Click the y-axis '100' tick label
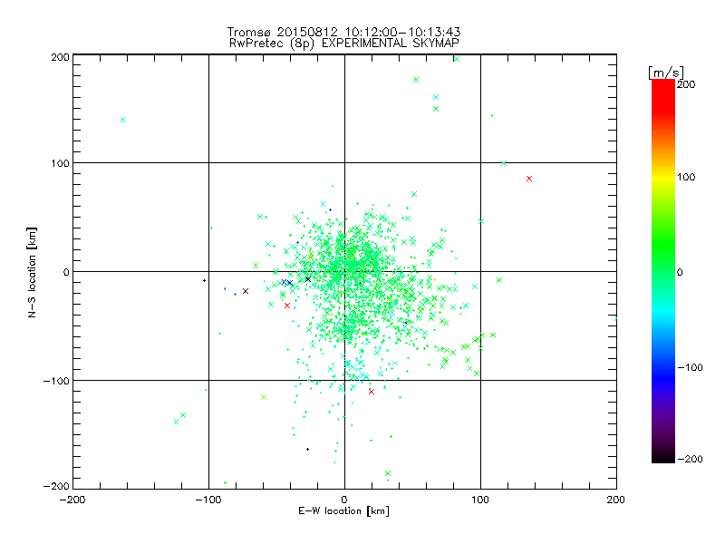The width and height of the screenshot is (725, 544). tap(60, 163)
